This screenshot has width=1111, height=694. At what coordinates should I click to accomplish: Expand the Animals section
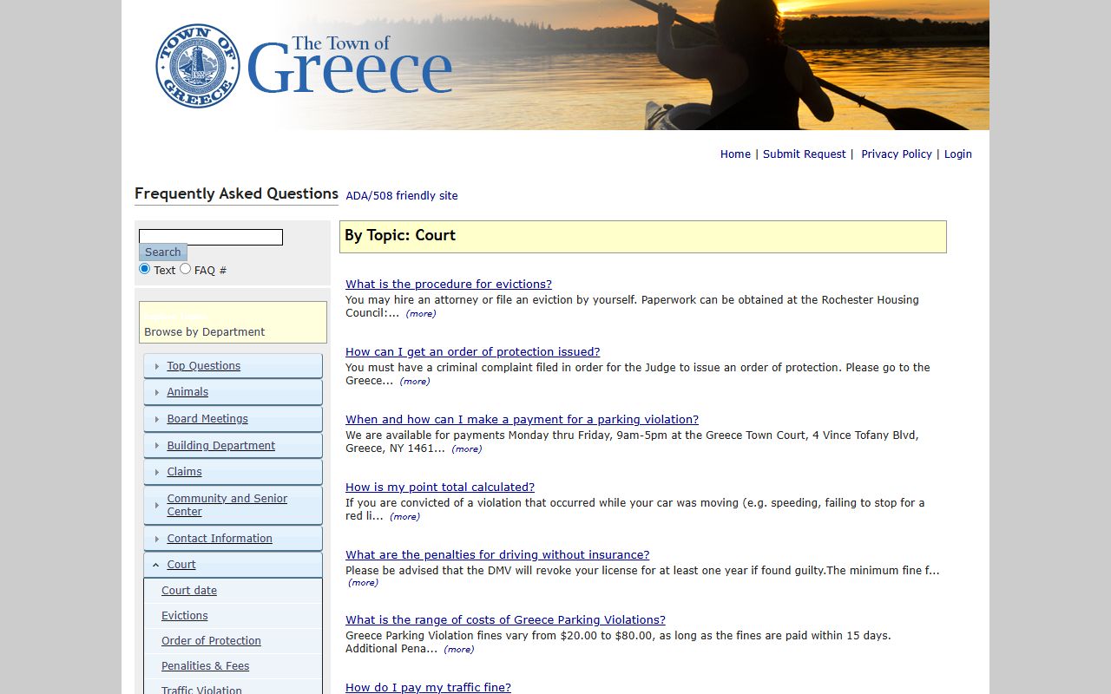click(x=233, y=392)
